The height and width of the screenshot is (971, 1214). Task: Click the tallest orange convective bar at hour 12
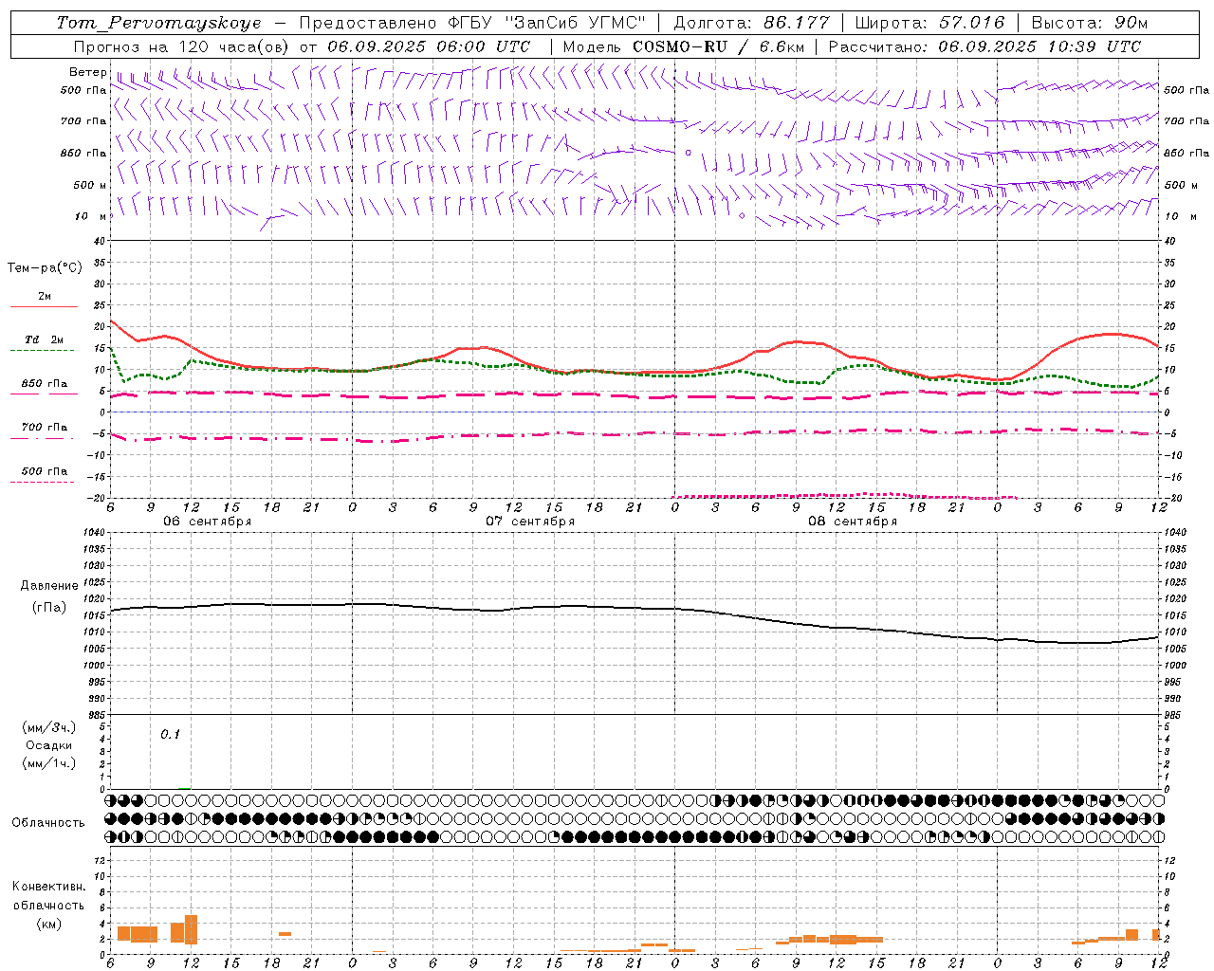click(x=191, y=929)
